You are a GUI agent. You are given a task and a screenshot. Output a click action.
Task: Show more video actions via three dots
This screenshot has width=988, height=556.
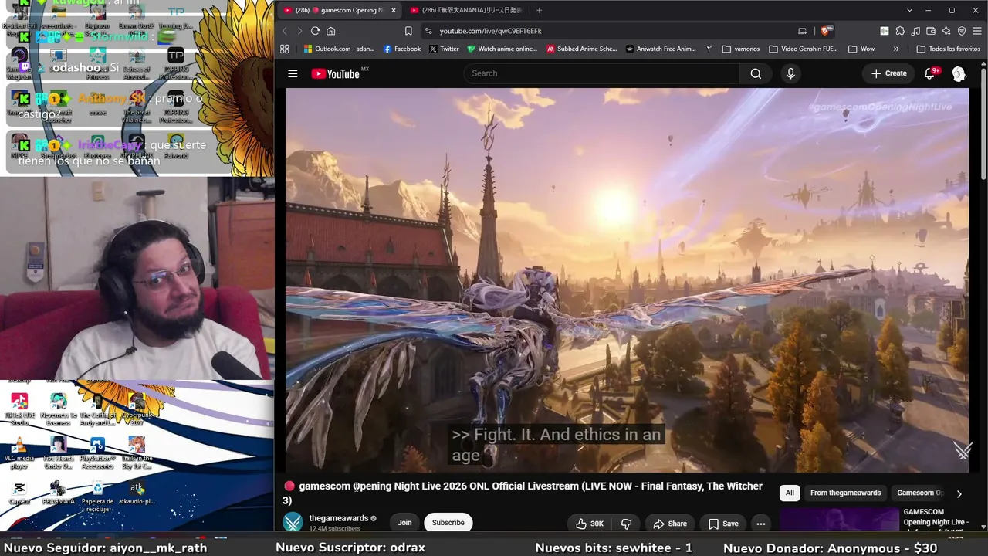tap(760, 524)
